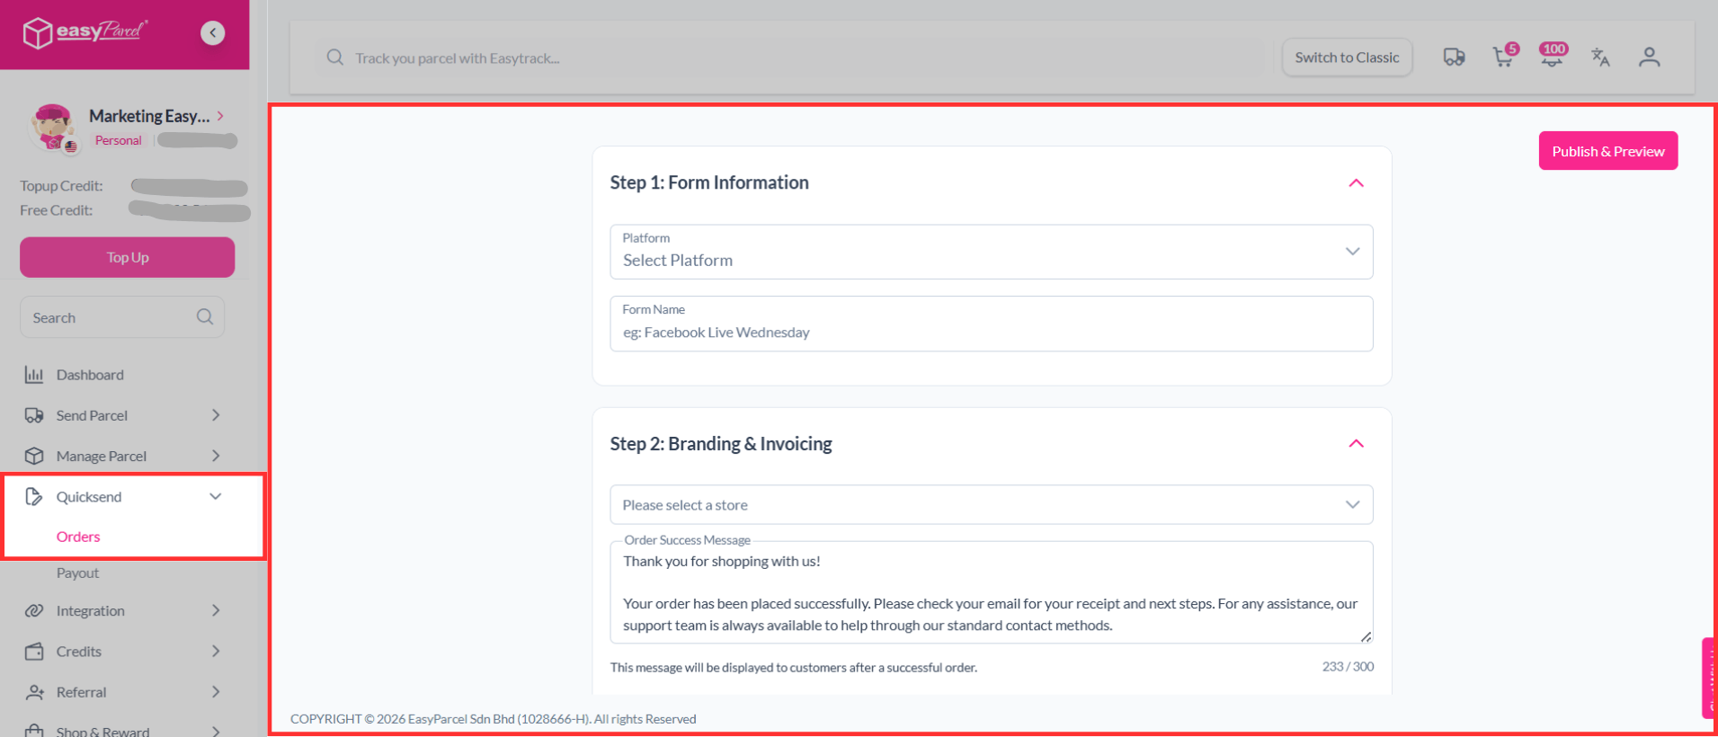Click the Form Name input field

click(x=991, y=332)
